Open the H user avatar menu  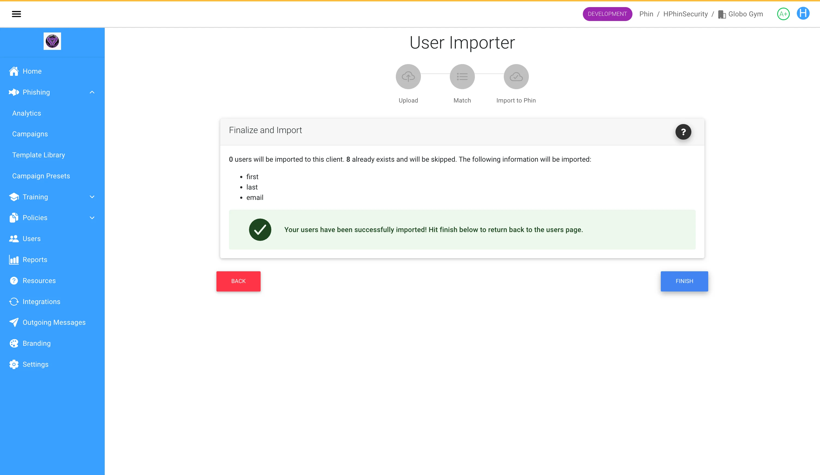(803, 14)
